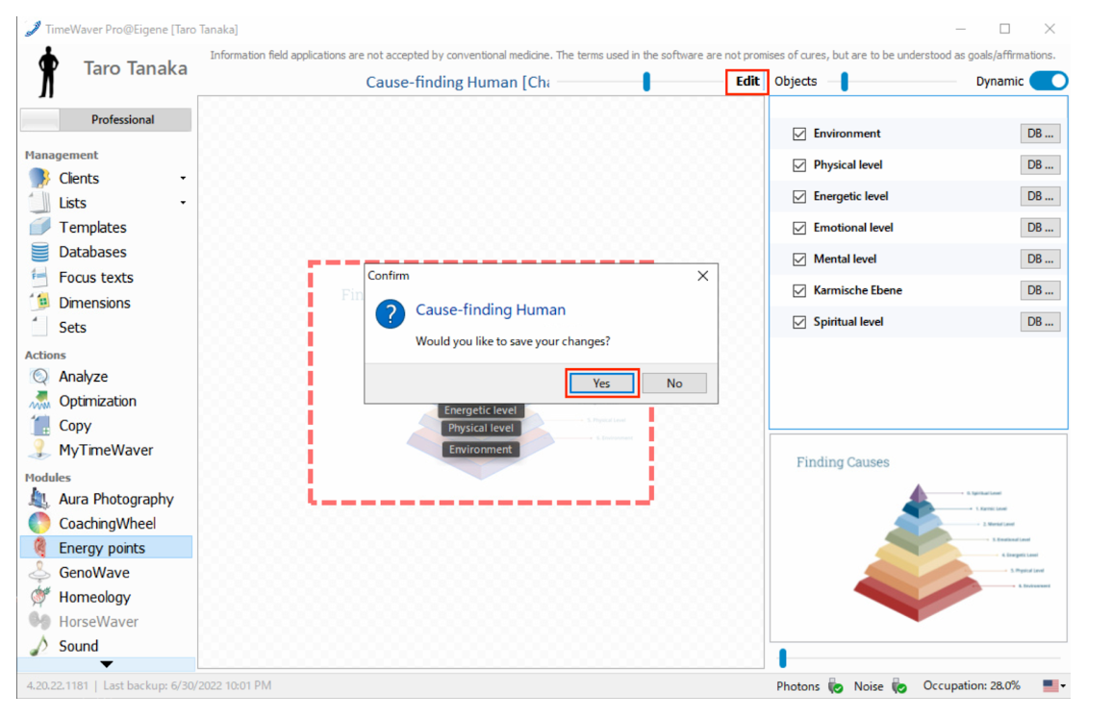Click the slider handle below pyramid preview
The height and width of the screenshot is (717, 1112).
(x=783, y=658)
